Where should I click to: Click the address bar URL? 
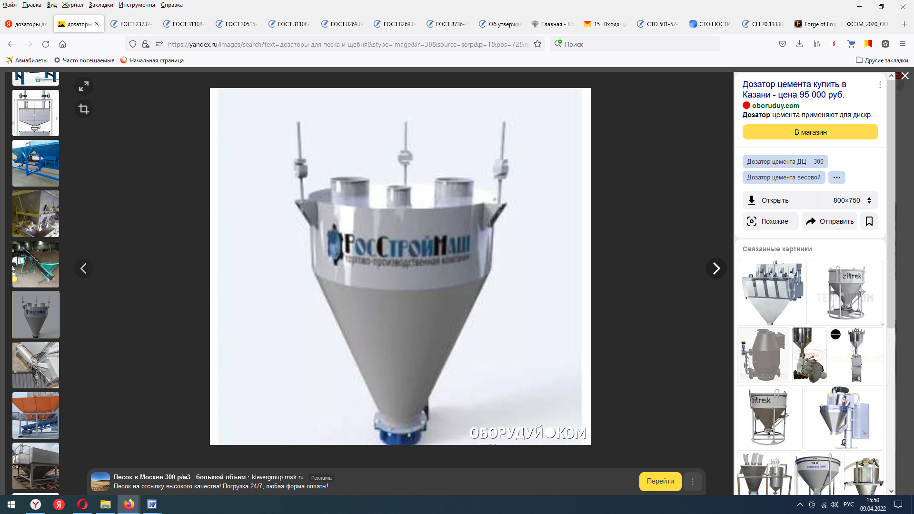click(x=348, y=44)
